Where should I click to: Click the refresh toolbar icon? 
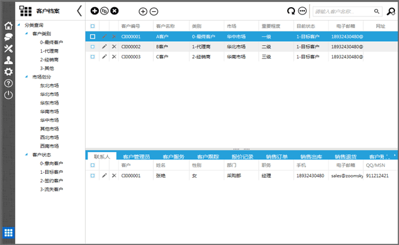pos(291,11)
